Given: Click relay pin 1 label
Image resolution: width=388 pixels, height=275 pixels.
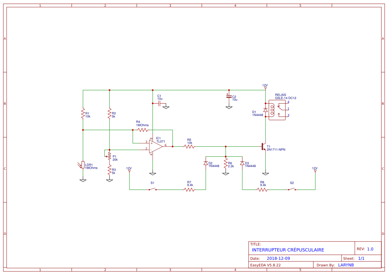Looking at the screenshot, I should click(288, 108).
